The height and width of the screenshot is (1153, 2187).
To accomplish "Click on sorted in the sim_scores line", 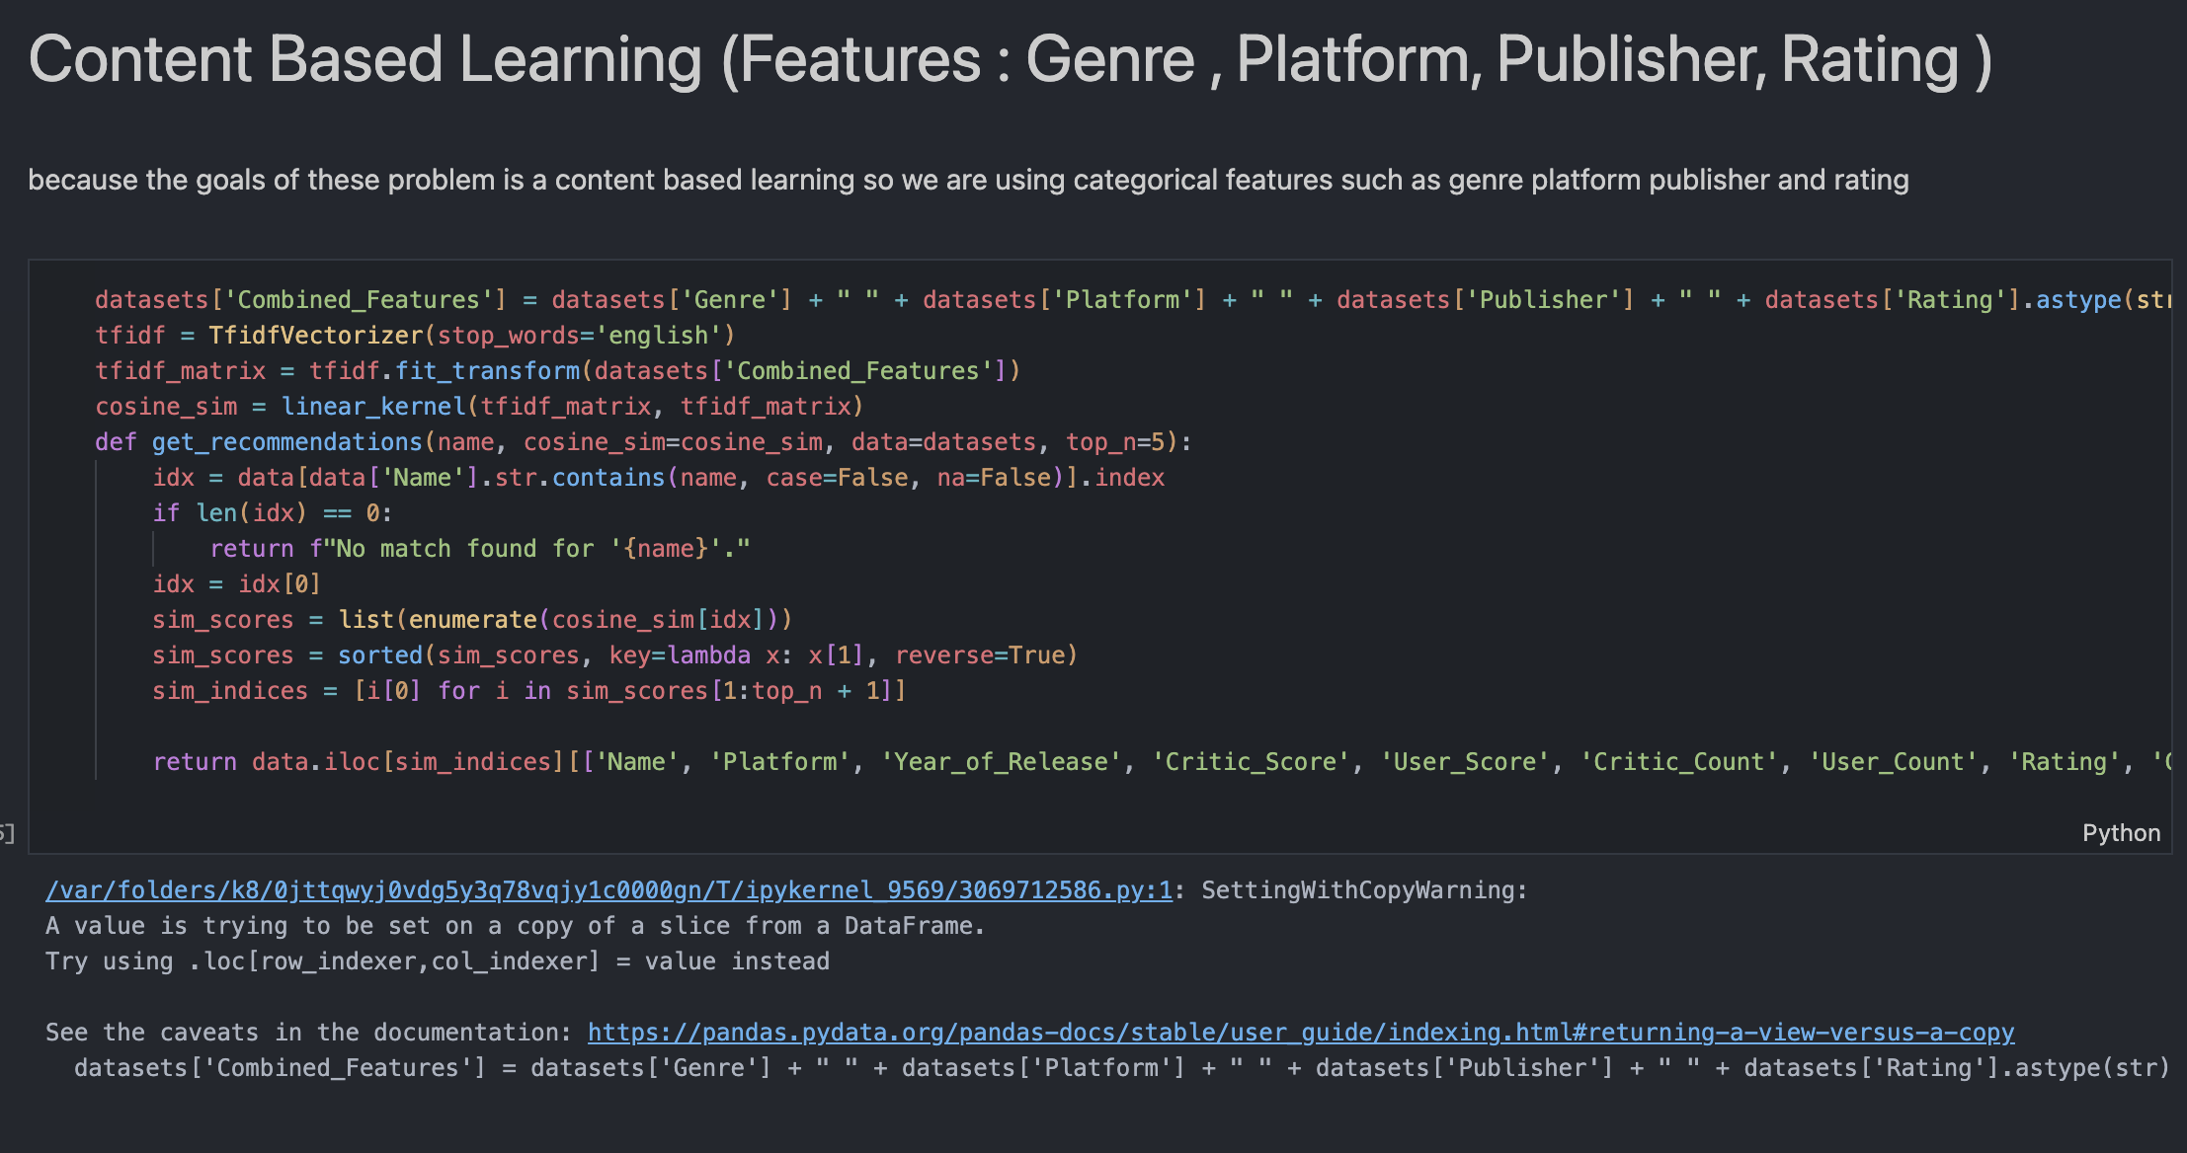I will [380, 655].
